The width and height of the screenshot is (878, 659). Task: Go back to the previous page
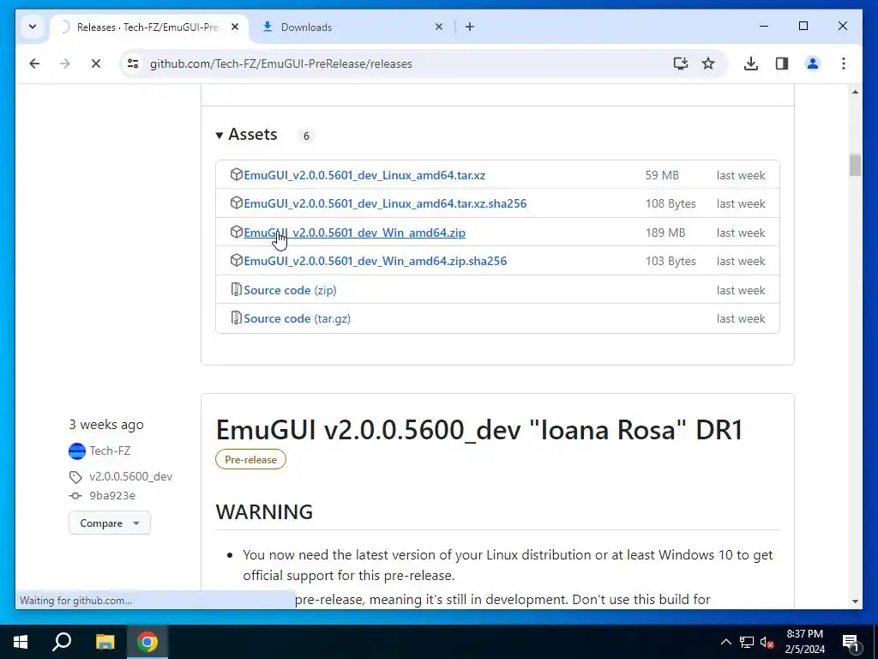[34, 63]
